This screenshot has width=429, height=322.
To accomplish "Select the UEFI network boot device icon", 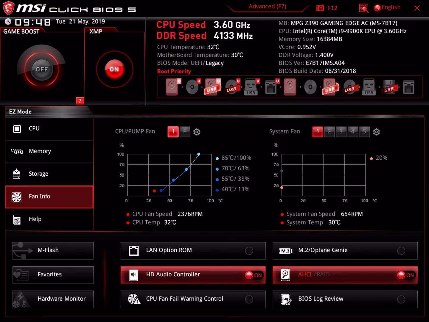I will coord(271,87).
